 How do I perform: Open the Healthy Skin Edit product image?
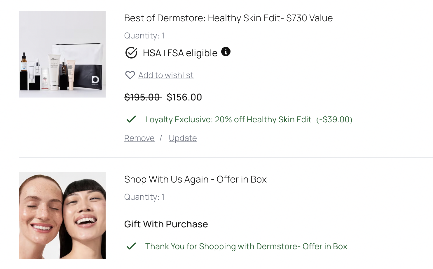point(62,54)
